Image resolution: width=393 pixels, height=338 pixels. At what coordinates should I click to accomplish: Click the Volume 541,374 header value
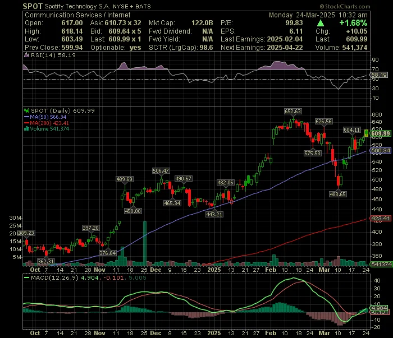coord(354,47)
